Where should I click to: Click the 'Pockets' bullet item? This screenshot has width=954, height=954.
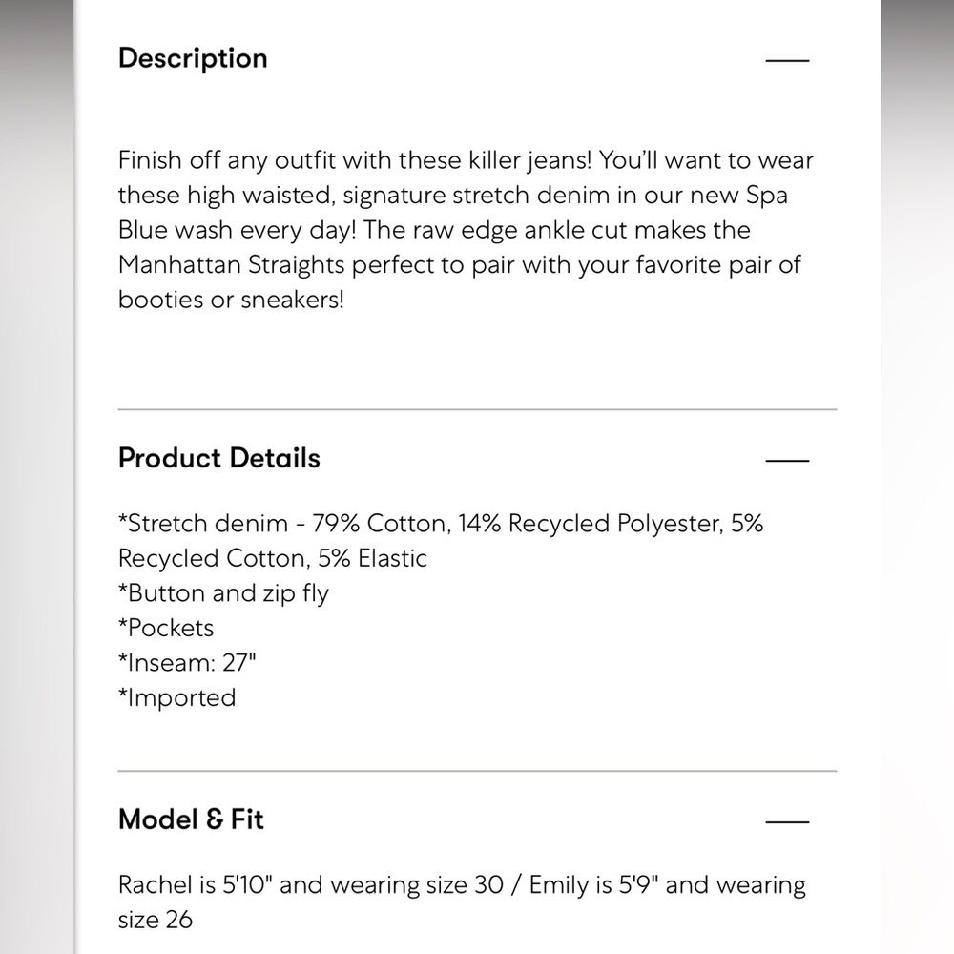pos(166,628)
